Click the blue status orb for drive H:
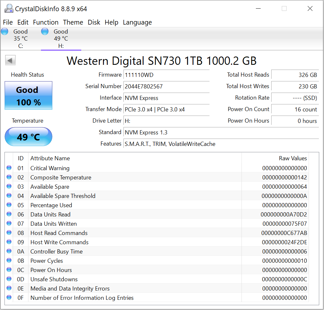 point(45,31)
